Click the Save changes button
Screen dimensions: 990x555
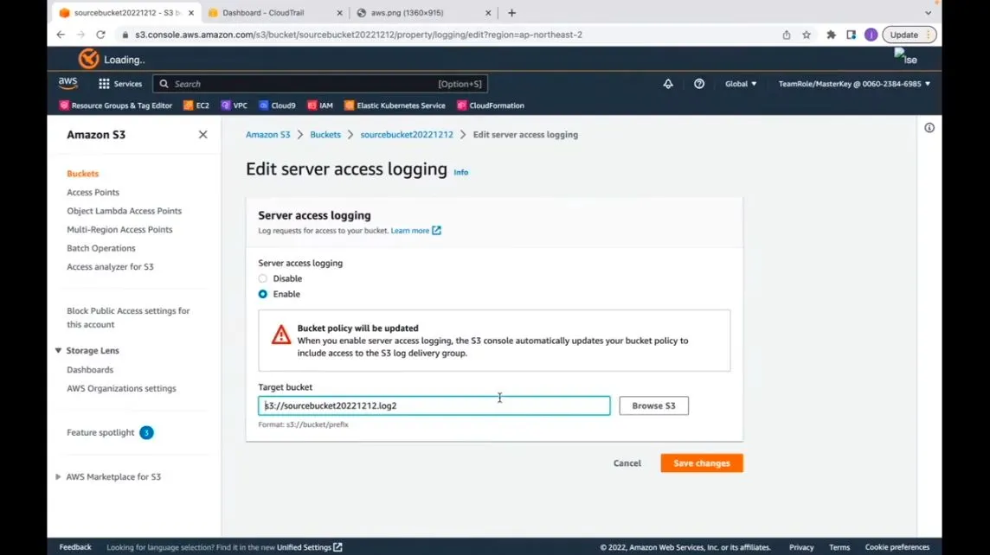(702, 462)
